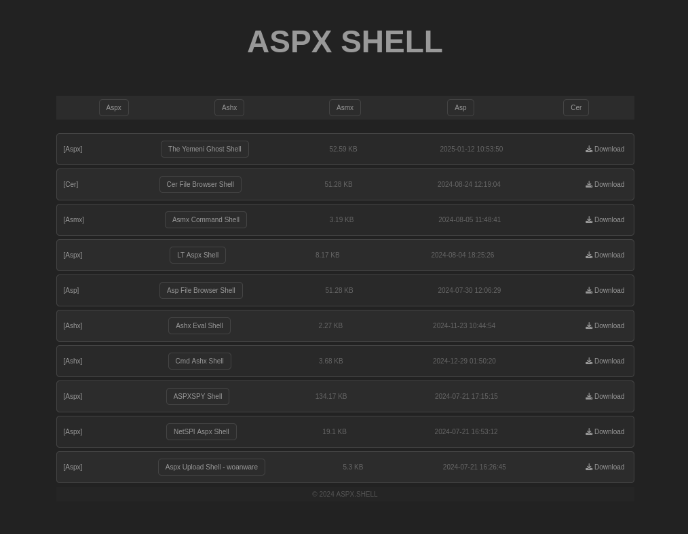This screenshot has height=534, width=688.
Task: Click the download icon next to LT Aspx Shell
Action: [x=589, y=255]
